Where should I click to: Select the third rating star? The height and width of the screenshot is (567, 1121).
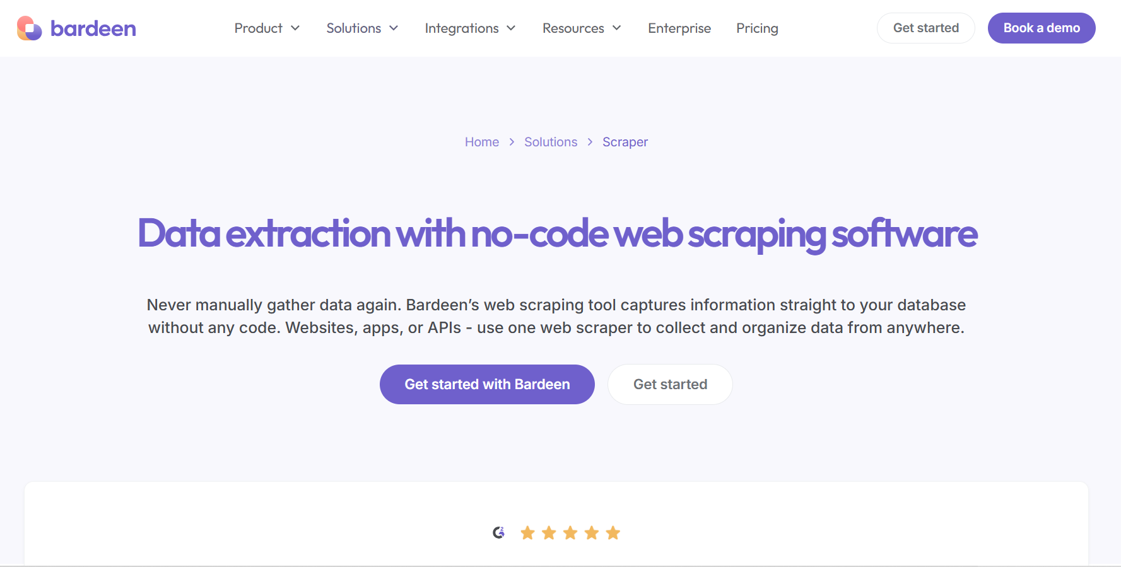(570, 532)
